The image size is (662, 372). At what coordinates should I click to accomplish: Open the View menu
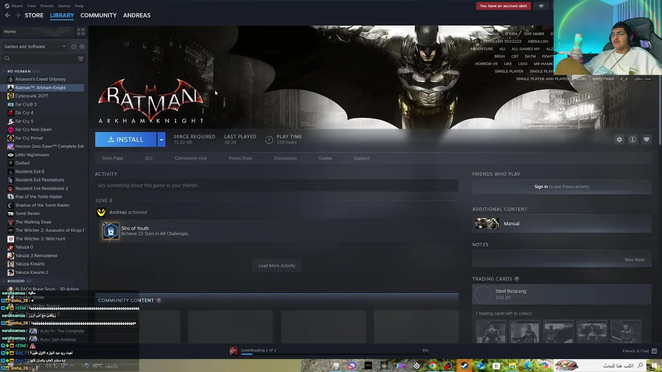(x=32, y=6)
